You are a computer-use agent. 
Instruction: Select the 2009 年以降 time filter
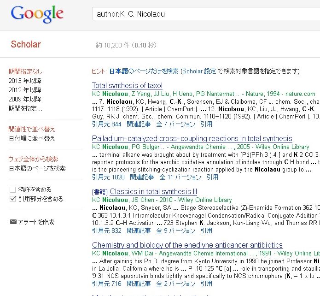tap(25, 99)
